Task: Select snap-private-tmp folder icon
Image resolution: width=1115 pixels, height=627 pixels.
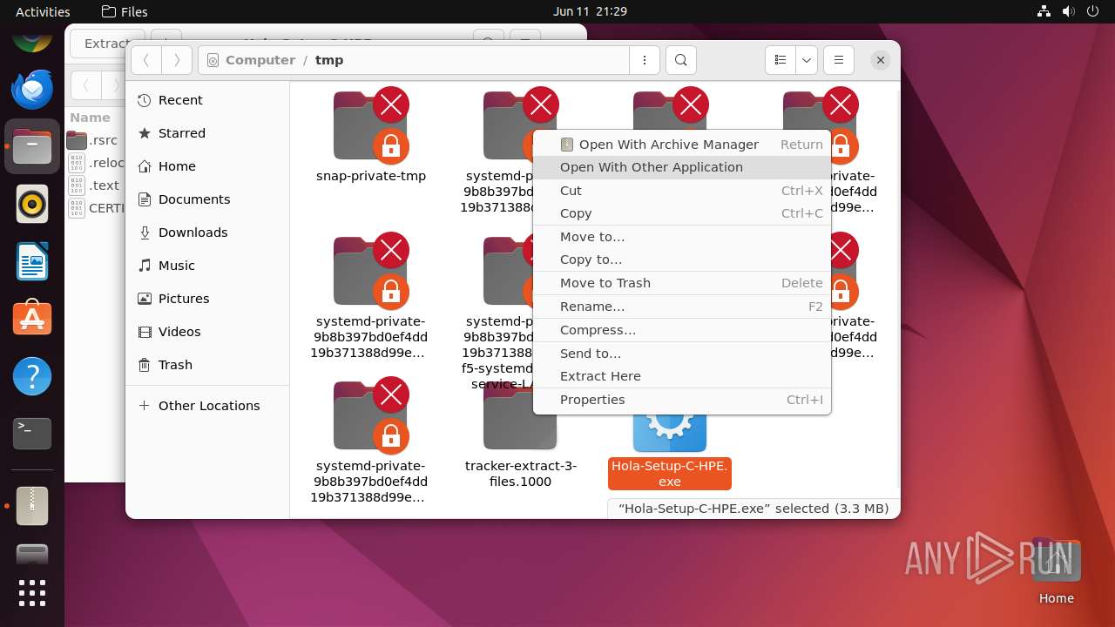Action: click(x=370, y=126)
